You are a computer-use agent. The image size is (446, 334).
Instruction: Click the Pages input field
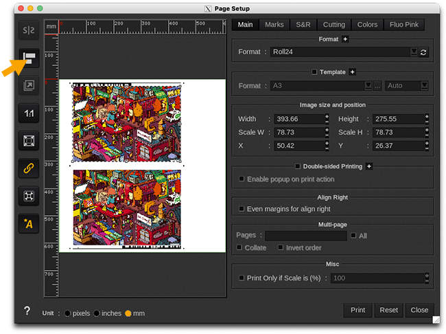[x=306, y=236]
